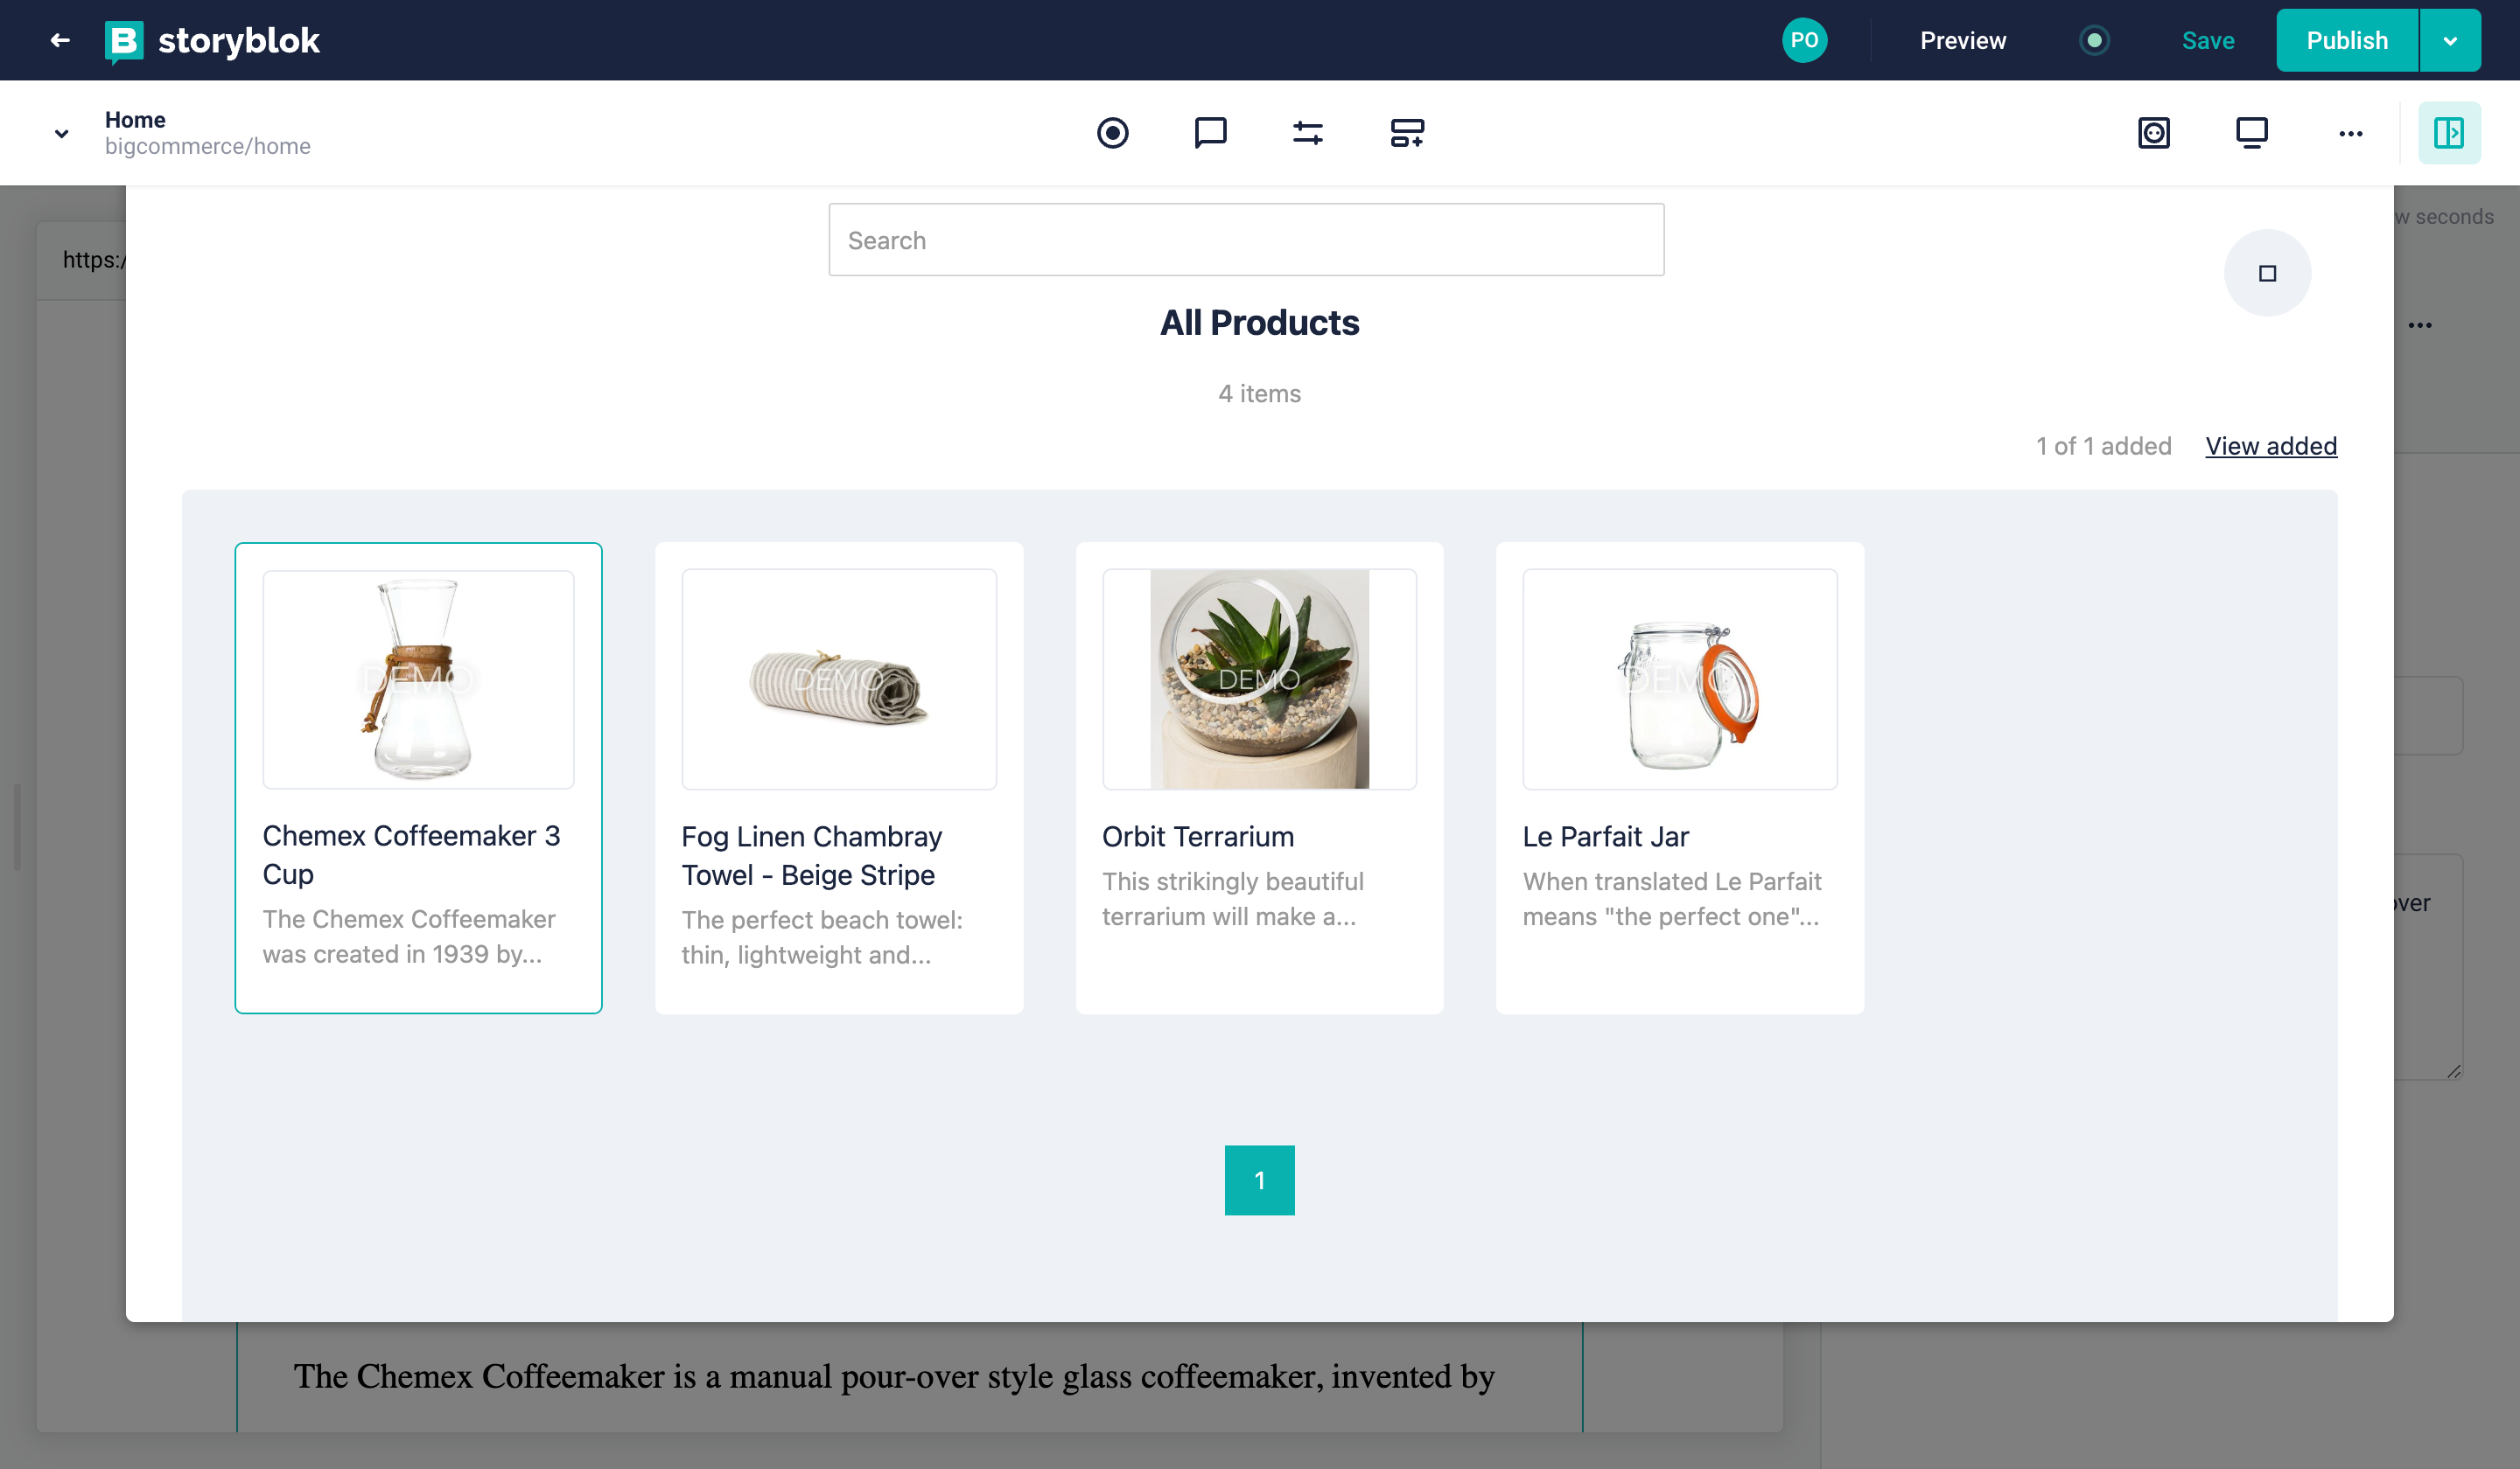
Task: Open the three-dots more options menu
Action: [2350, 133]
